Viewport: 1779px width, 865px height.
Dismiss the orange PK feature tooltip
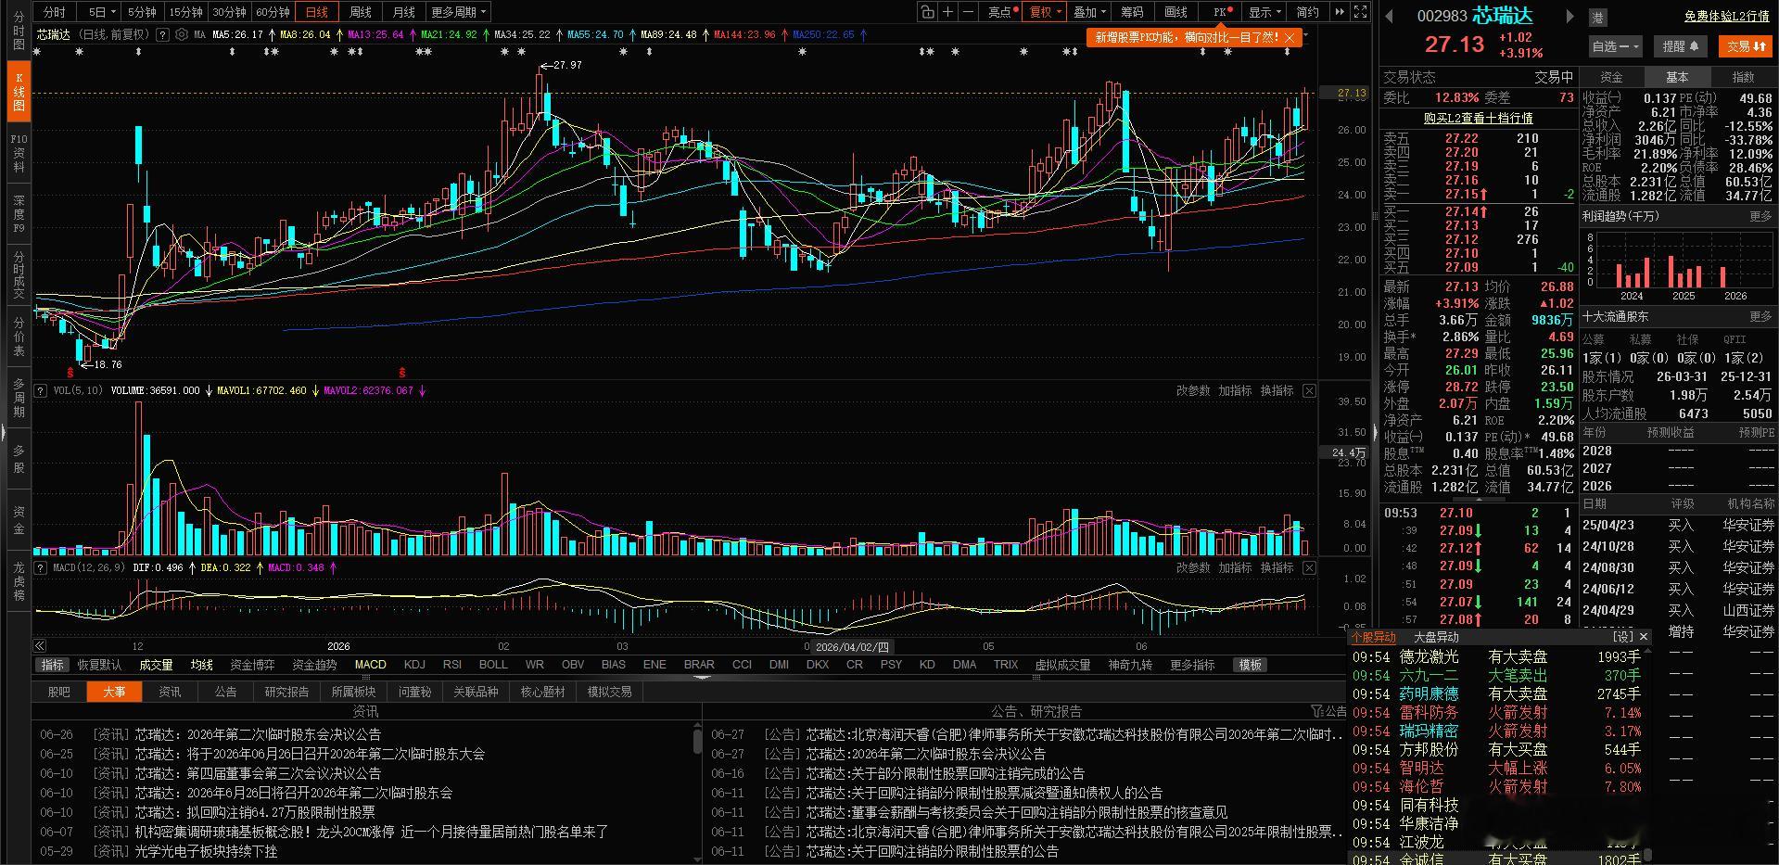click(x=1290, y=38)
